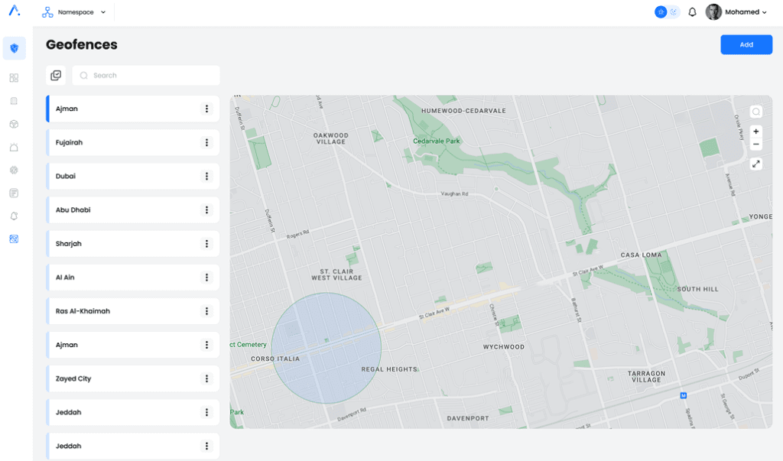Open the three-dot menu for Dubai
The width and height of the screenshot is (783, 461).
[206, 177]
